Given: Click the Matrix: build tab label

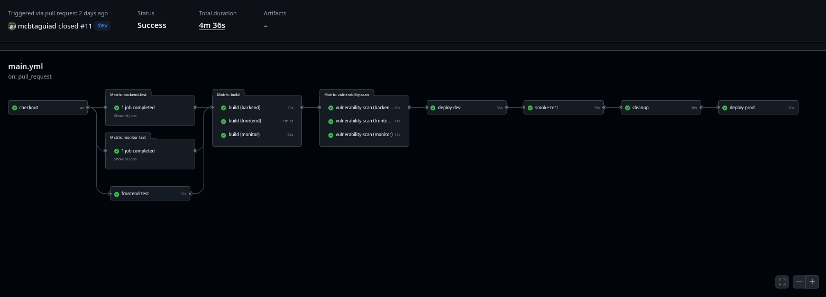Looking at the screenshot, I should click(228, 94).
